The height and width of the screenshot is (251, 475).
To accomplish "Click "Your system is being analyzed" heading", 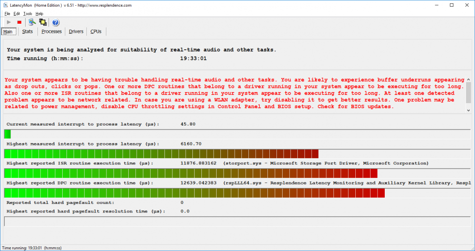I will point(142,50).
